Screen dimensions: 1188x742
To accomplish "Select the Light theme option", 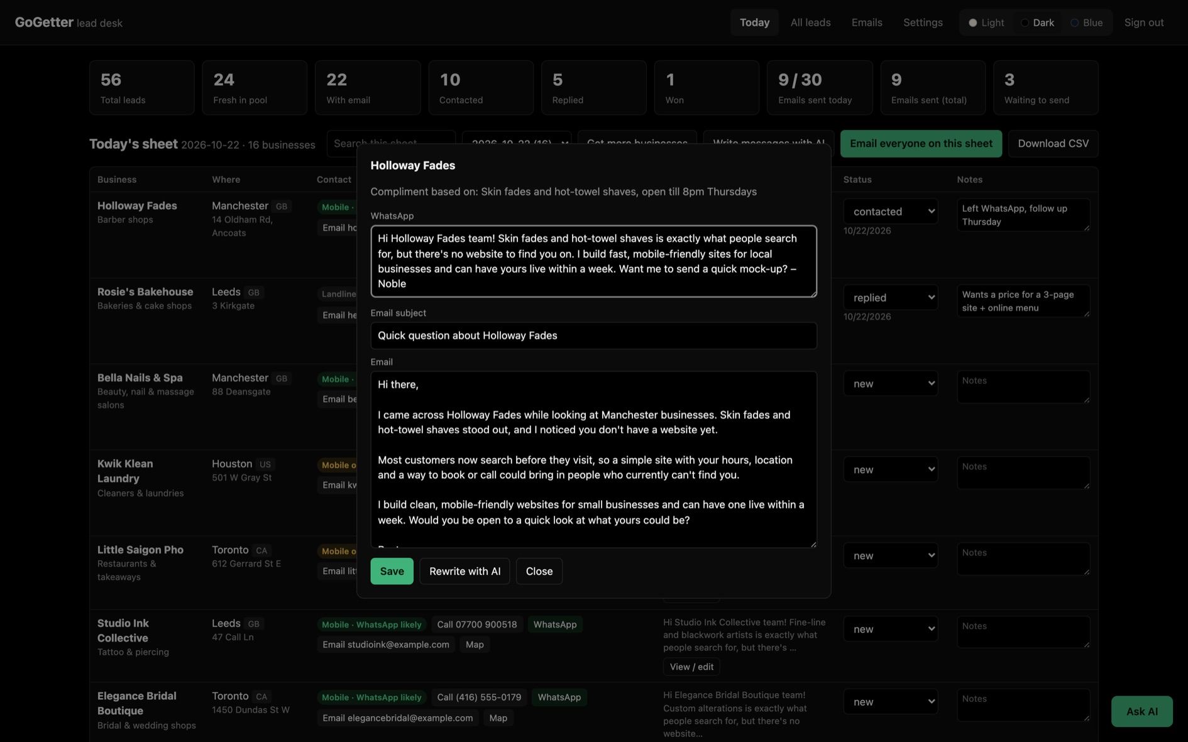I will 986,23.
